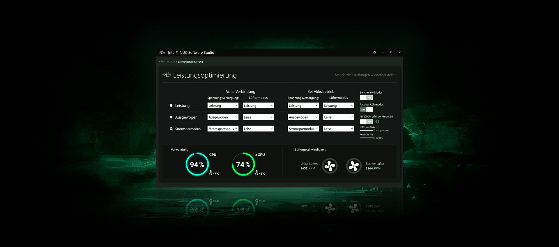Screen dimensions: 559x247
Task: Click the Stromsparmodus profile label
Action: click(188, 129)
